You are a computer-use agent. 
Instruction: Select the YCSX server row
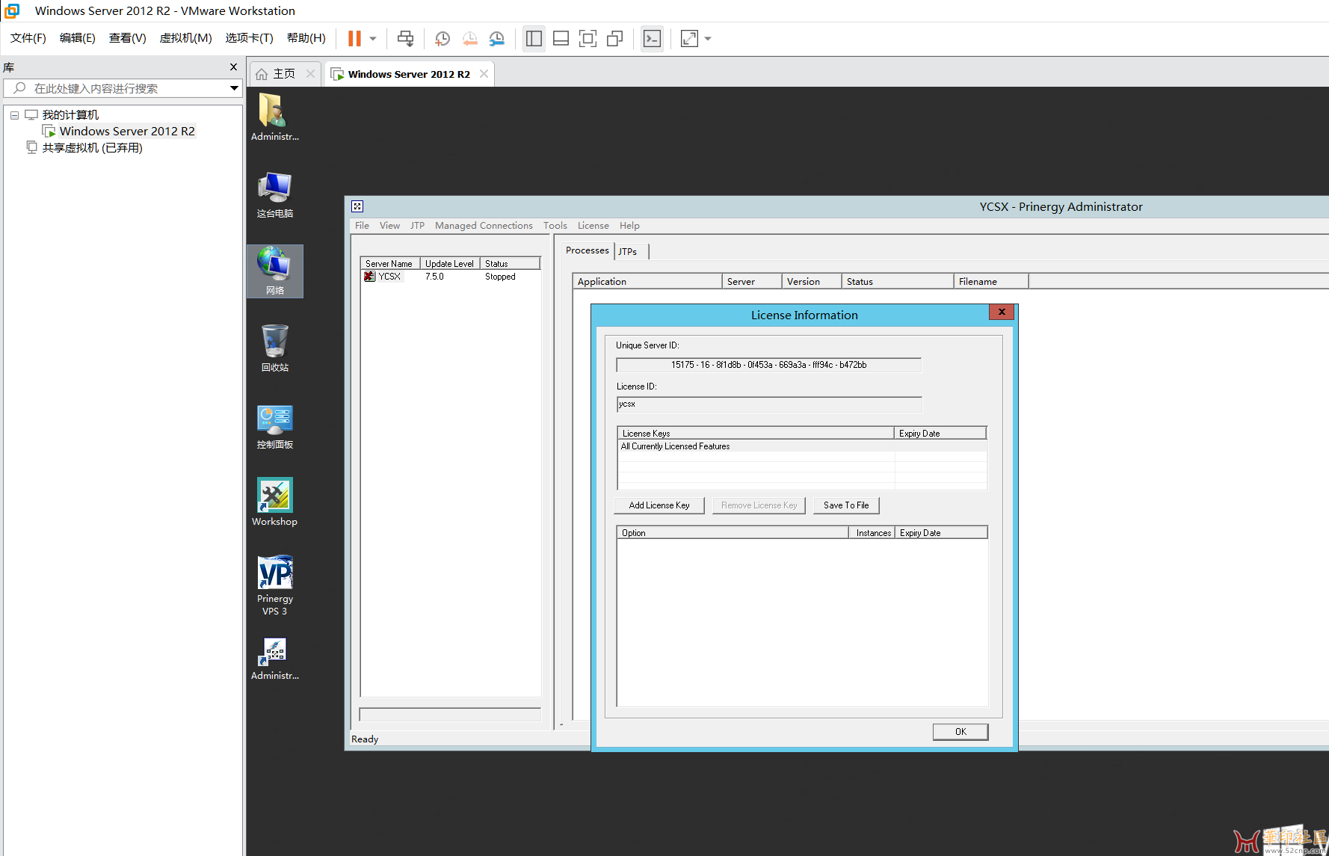(x=450, y=277)
